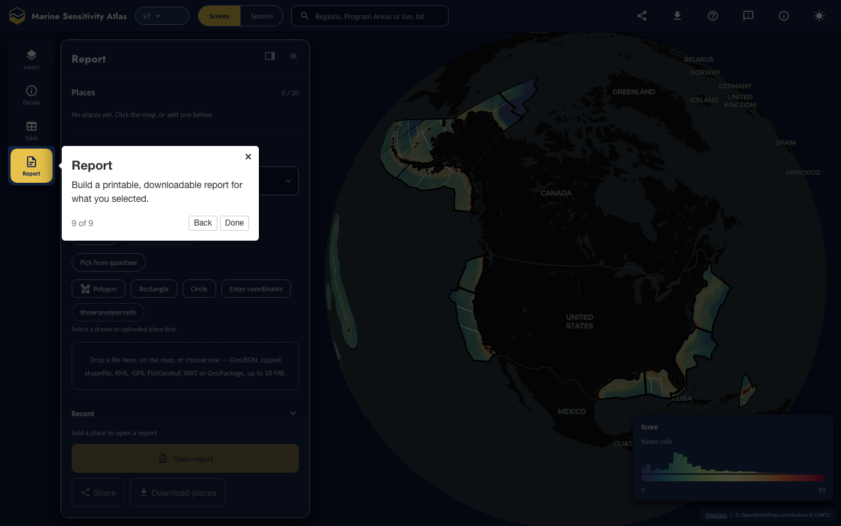The height and width of the screenshot is (526, 841).
Task: Open the MapLibre attribution link
Action: [716, 515]
